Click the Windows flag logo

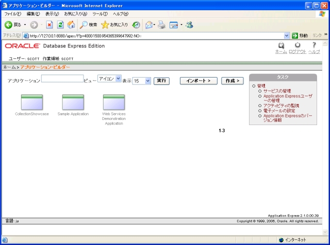(x=322, y=14)
